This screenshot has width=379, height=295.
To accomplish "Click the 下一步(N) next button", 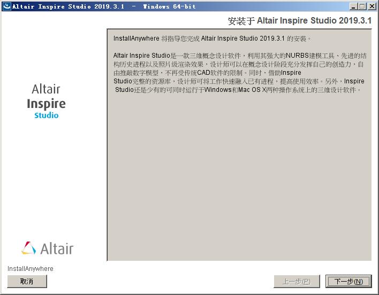I will coord(348,281).
